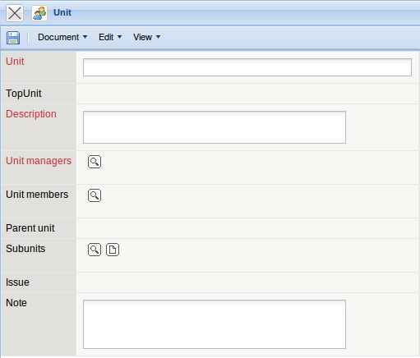
Task: Open the Unit members search lookup icon
Action: 95,195
